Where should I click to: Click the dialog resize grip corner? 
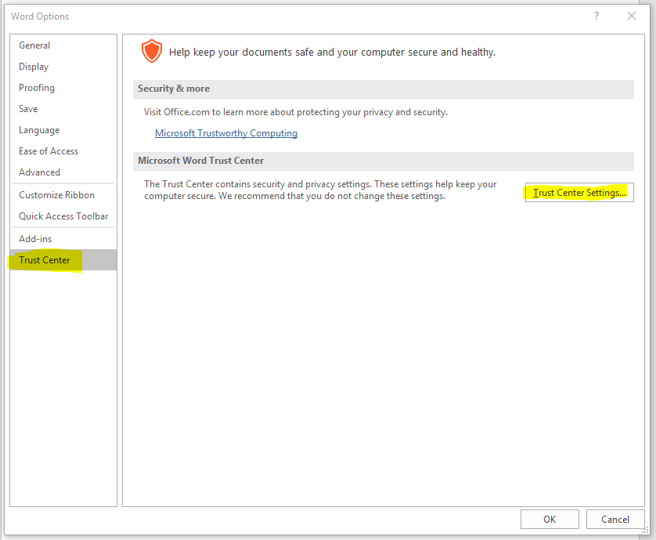pyautogui.click(x=645, y=530)
